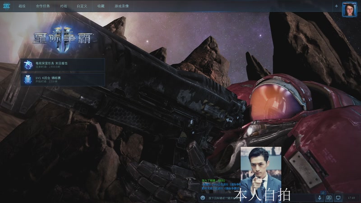Open the 1V1 6回合 锦标赛 tournament panel
361x203 pixels.
coord(63,80)
